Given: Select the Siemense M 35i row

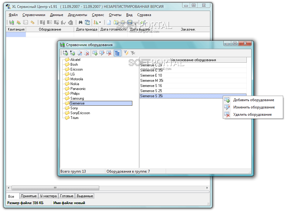Looking at the screenshot, I should point(193,81).
